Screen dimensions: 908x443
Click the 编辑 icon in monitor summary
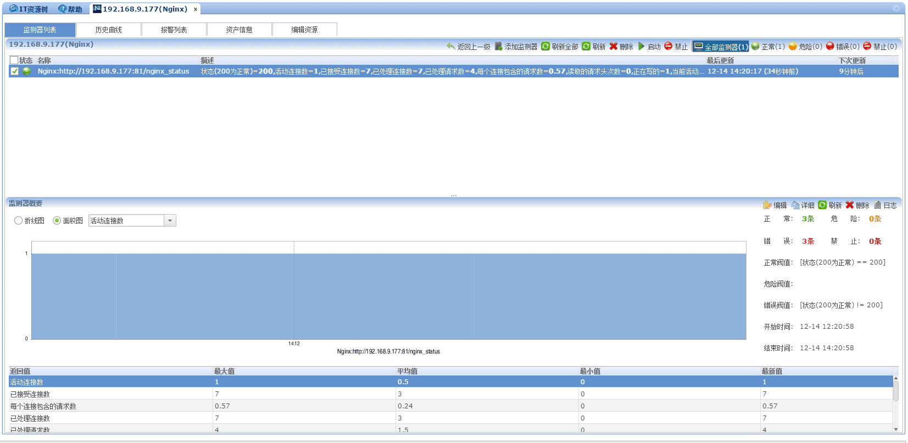click(x=767, y=205)
